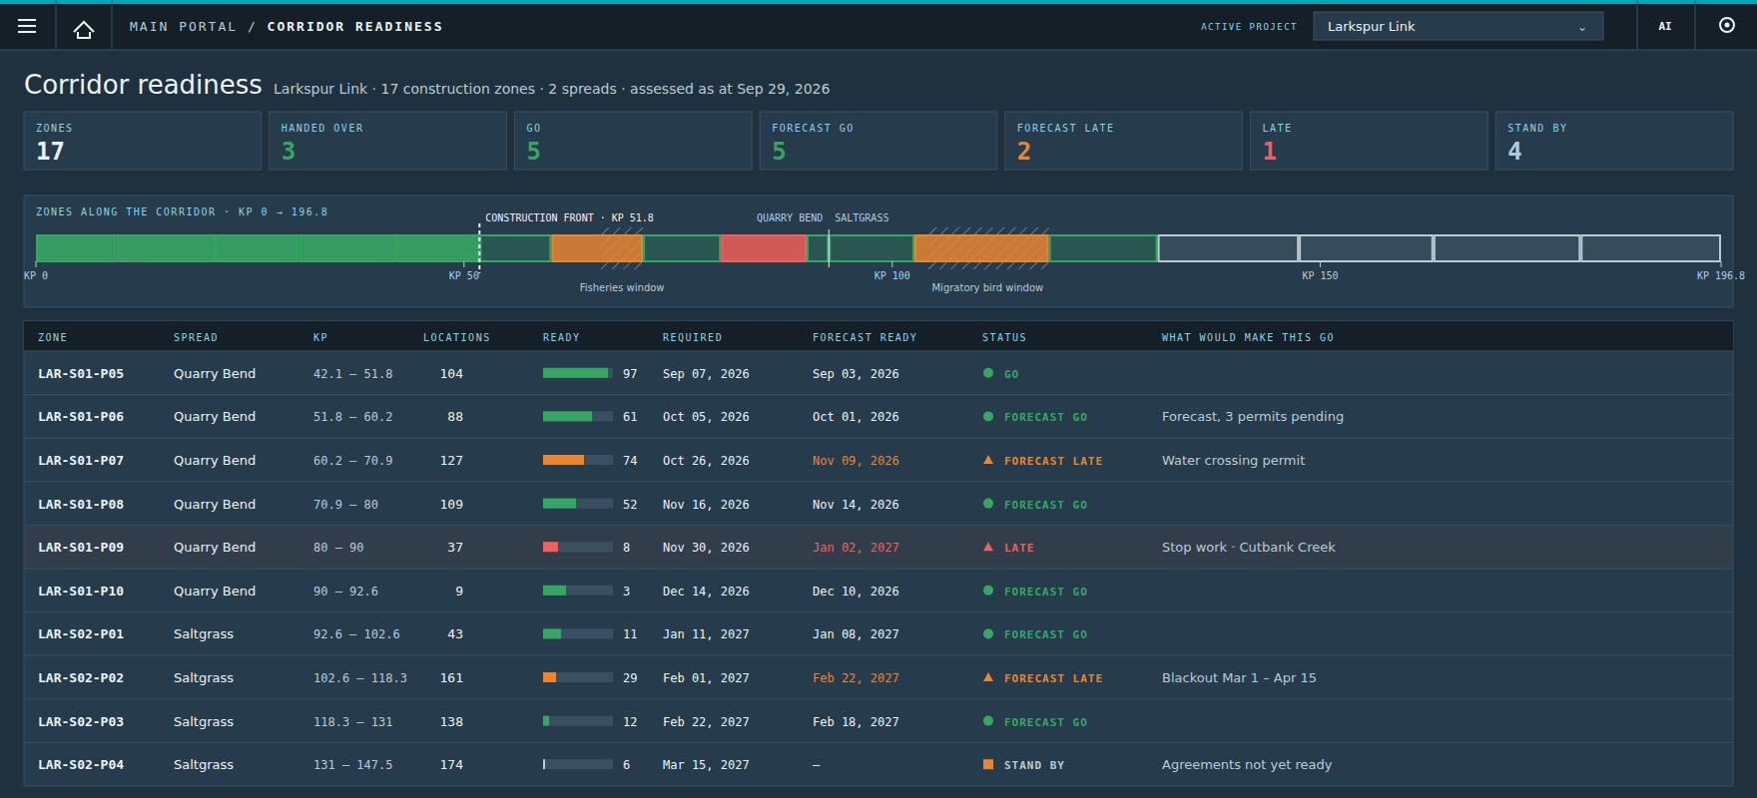Screen dimensions: 1757x798
Task: Sort by ZONE column header
Action: 53,337
